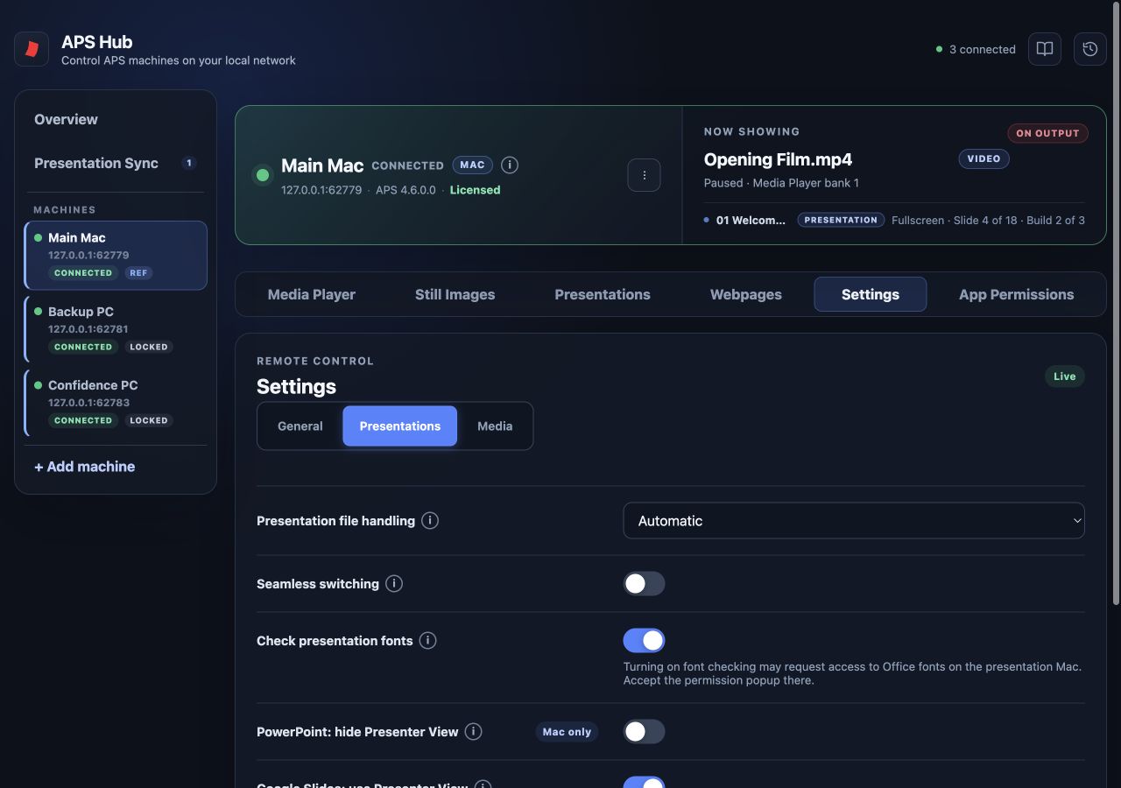Click the 3 connected status indicator
The width and height of the screenshot is (1121, 788).
tap(976, 49)
